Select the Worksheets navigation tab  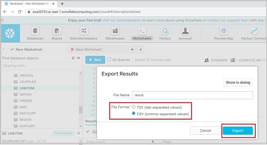point(142,38)
